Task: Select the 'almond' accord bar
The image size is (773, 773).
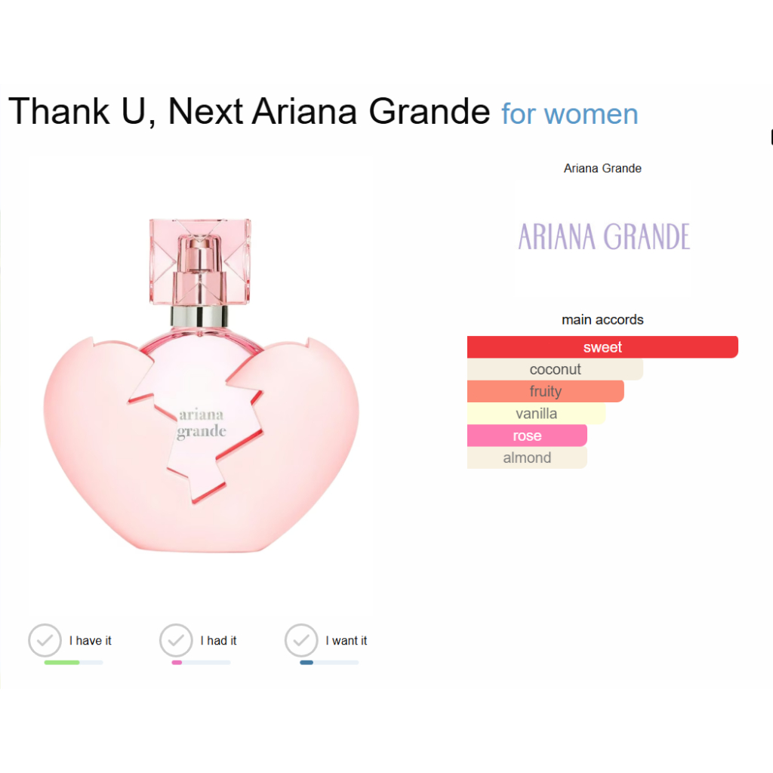Action: (x=527, y=457)
